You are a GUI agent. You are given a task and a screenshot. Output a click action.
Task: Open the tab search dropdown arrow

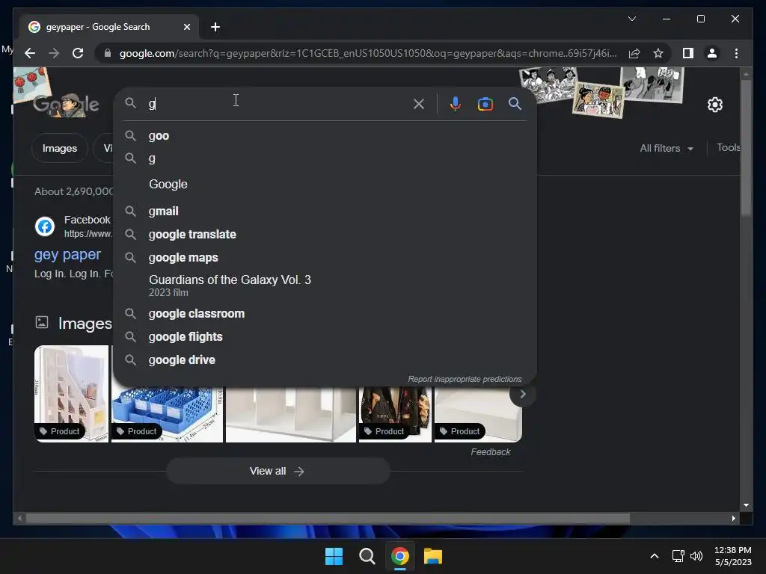631,19
